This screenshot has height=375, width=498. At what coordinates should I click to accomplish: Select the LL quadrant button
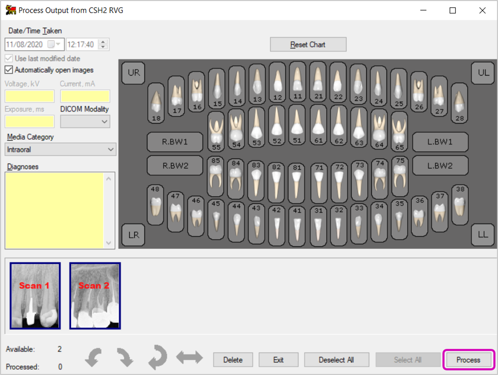click(483, 235)
